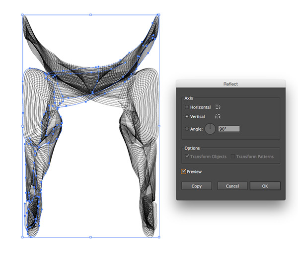Cancel the Reflect dialog

click(x=232, y=186)
